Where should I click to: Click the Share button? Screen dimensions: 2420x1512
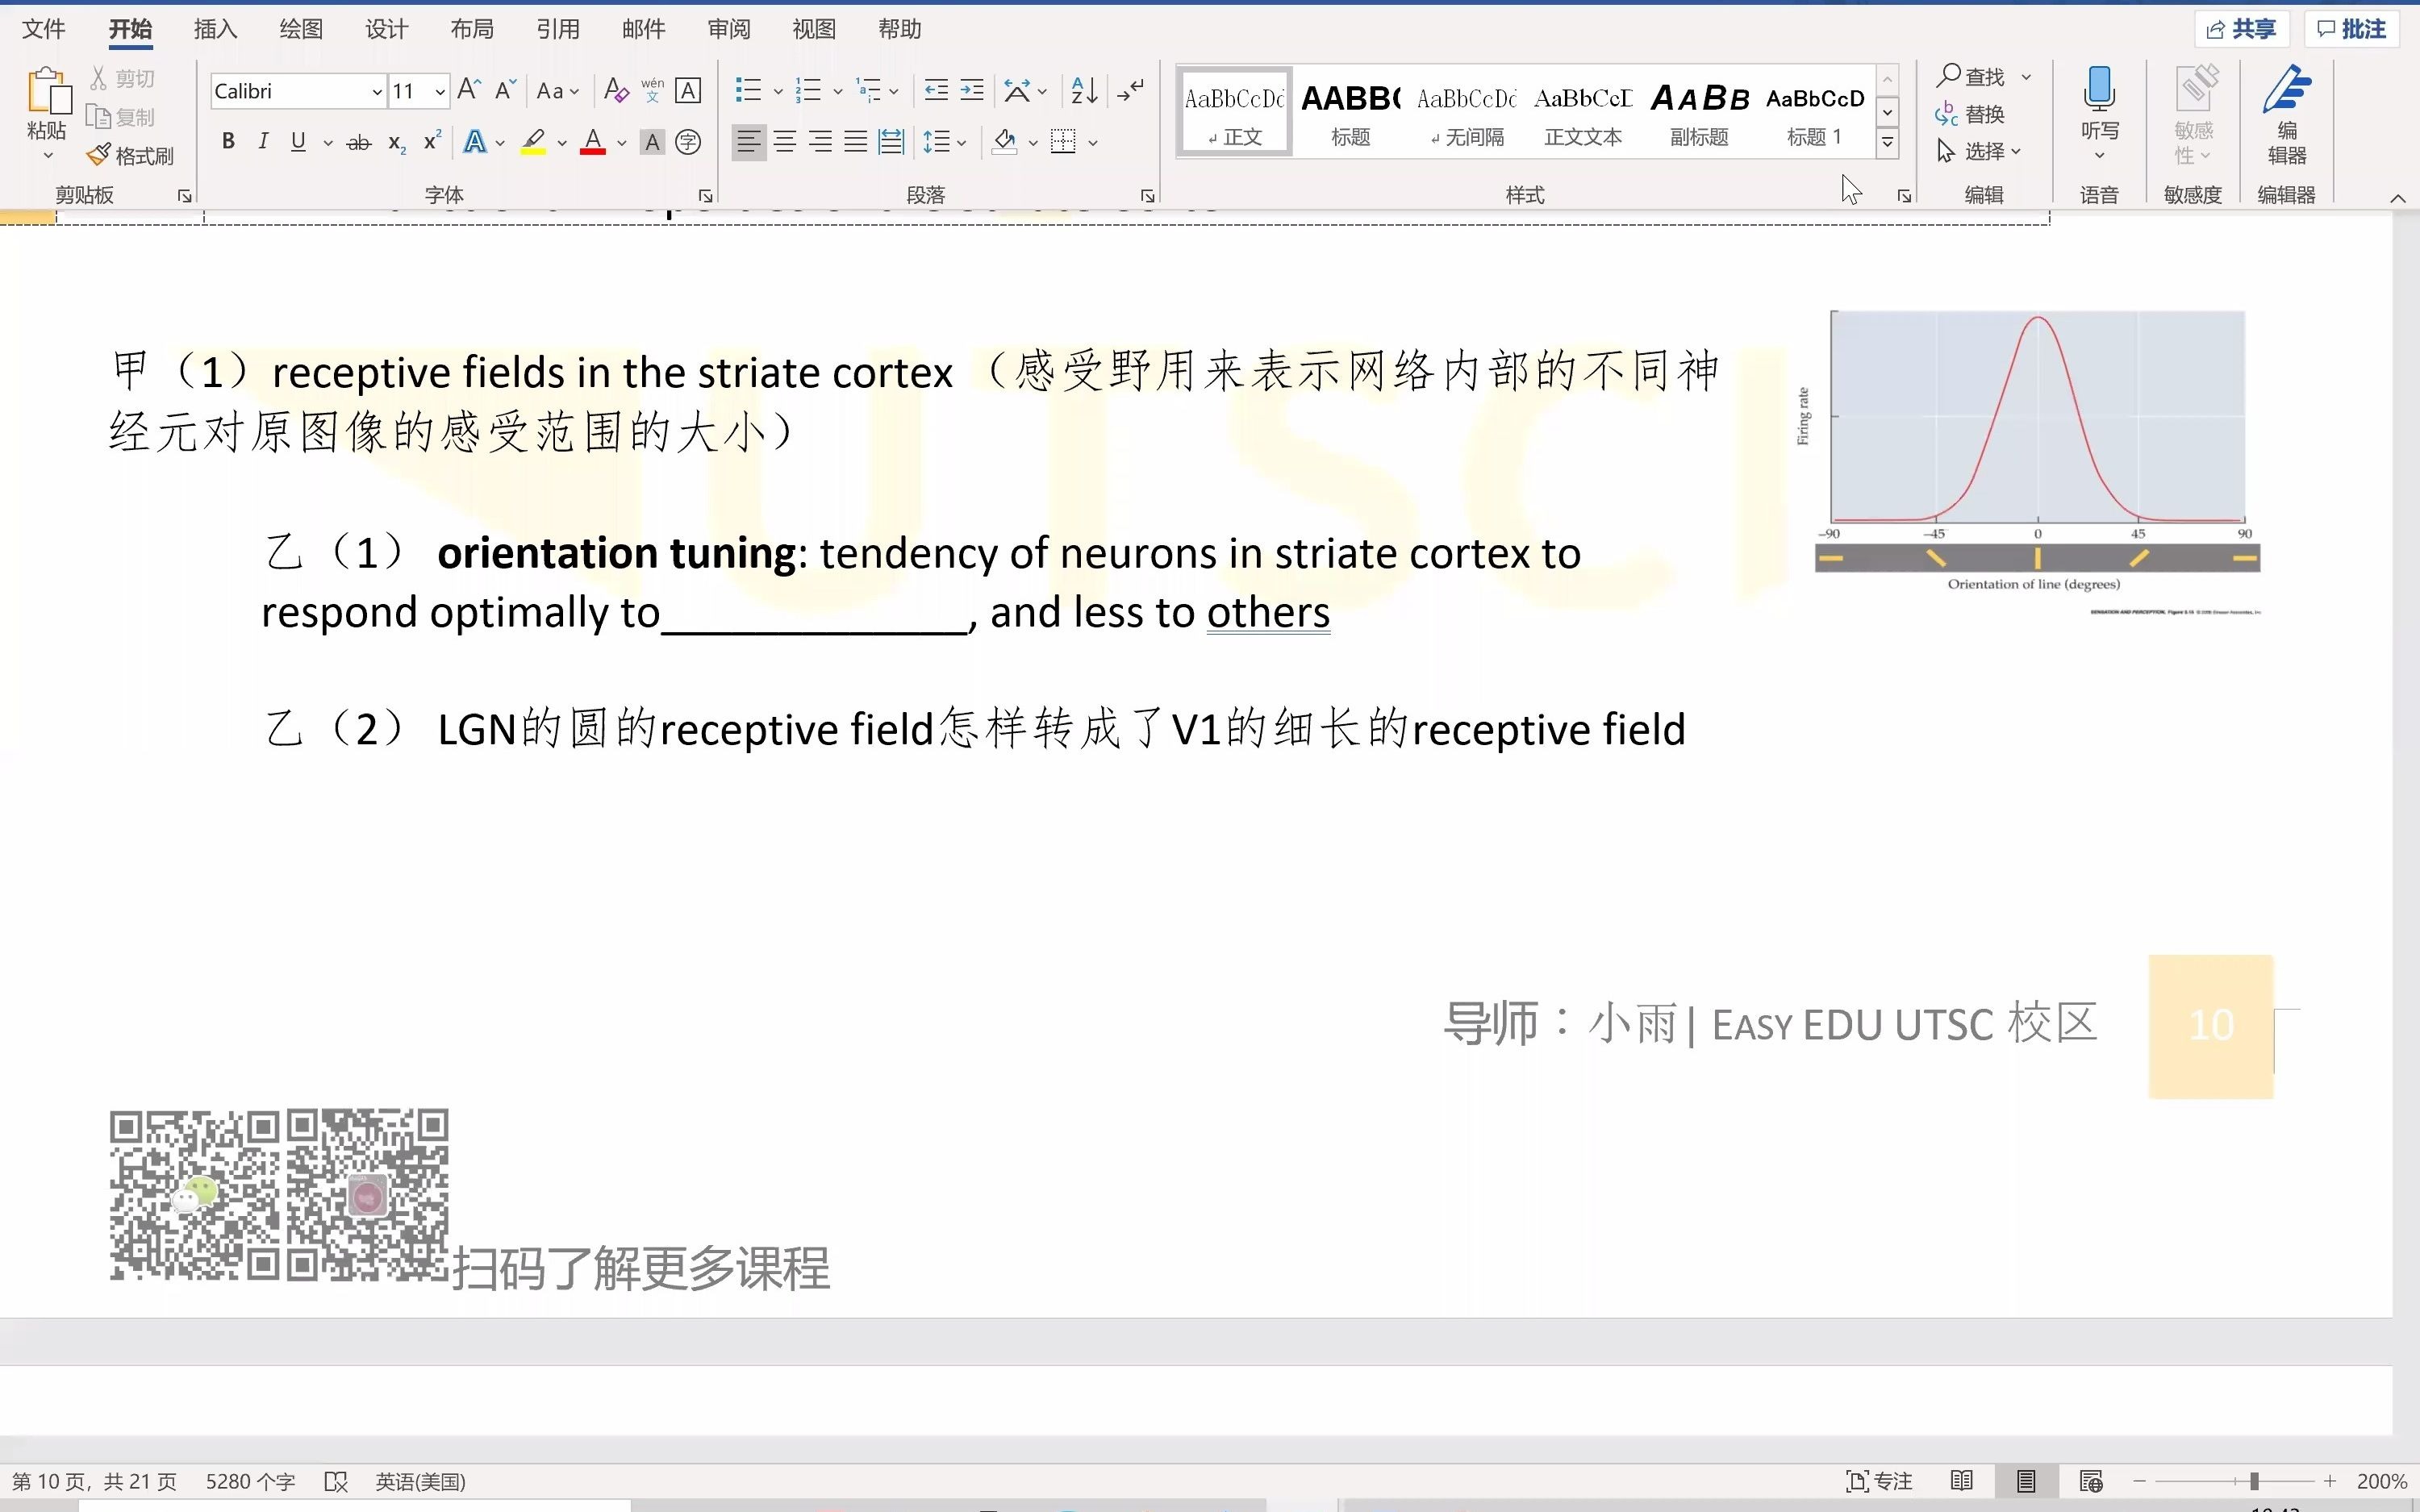tap(2241, 29)
